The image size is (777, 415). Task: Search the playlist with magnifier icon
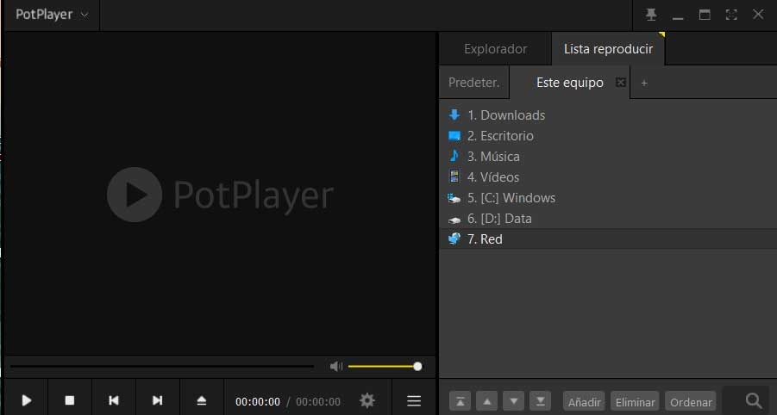click(753, 400)
